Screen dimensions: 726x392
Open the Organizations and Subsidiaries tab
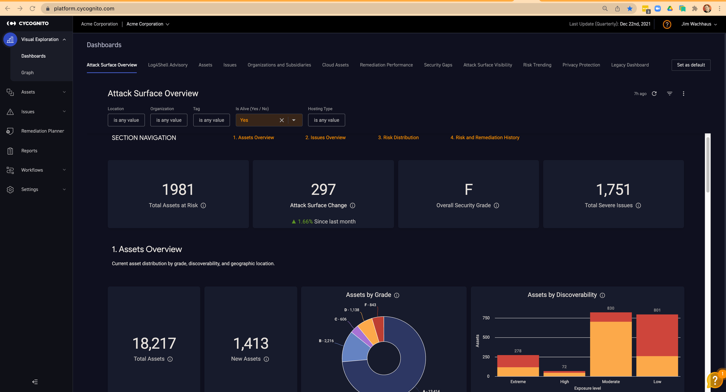[x=279, y=65]
